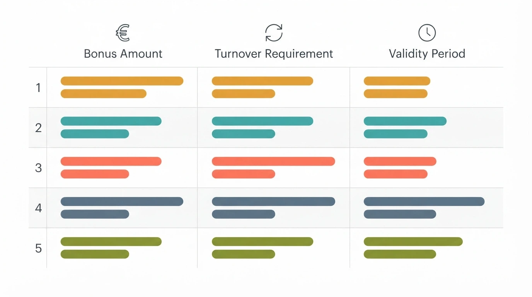Click the long teal bar under Turnover Requirement
The height and width of the screenshot is (297, 532).
263,121
